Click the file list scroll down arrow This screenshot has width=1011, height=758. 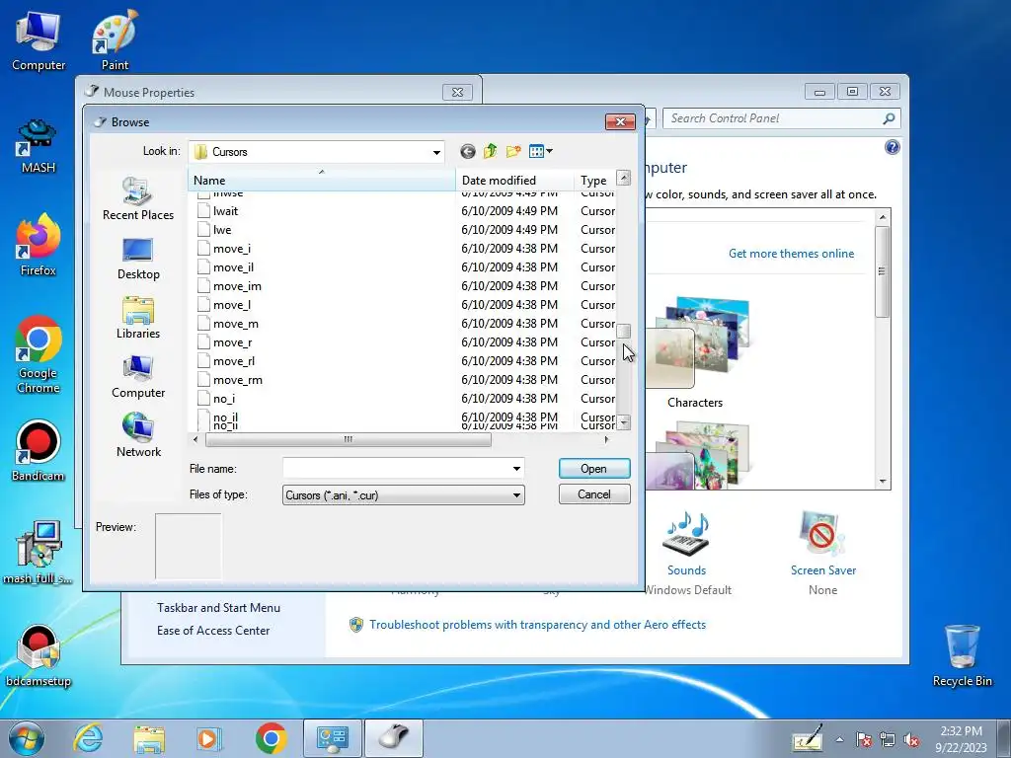coord(623,422)
